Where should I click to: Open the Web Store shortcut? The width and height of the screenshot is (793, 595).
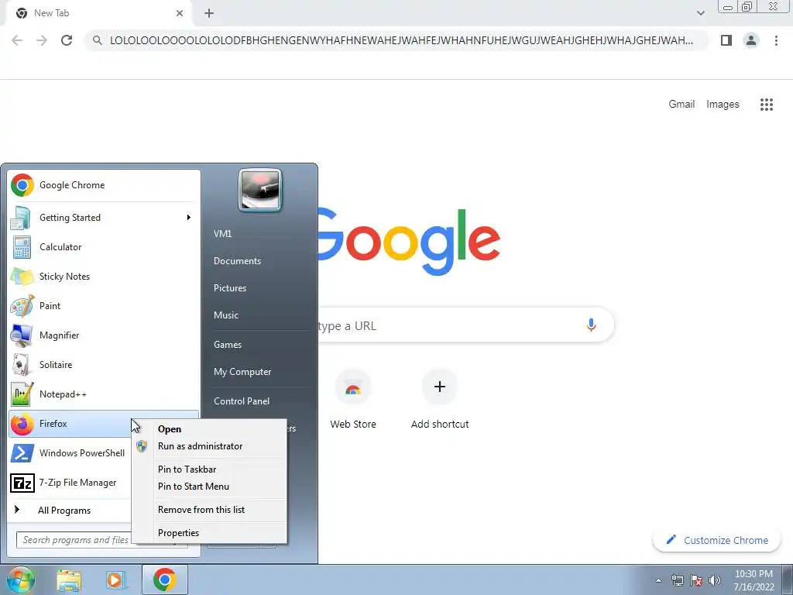click(353, 400)
